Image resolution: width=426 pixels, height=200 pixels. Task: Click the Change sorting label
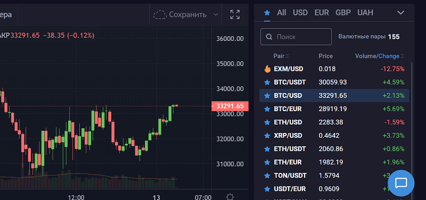tap(389, 56)
